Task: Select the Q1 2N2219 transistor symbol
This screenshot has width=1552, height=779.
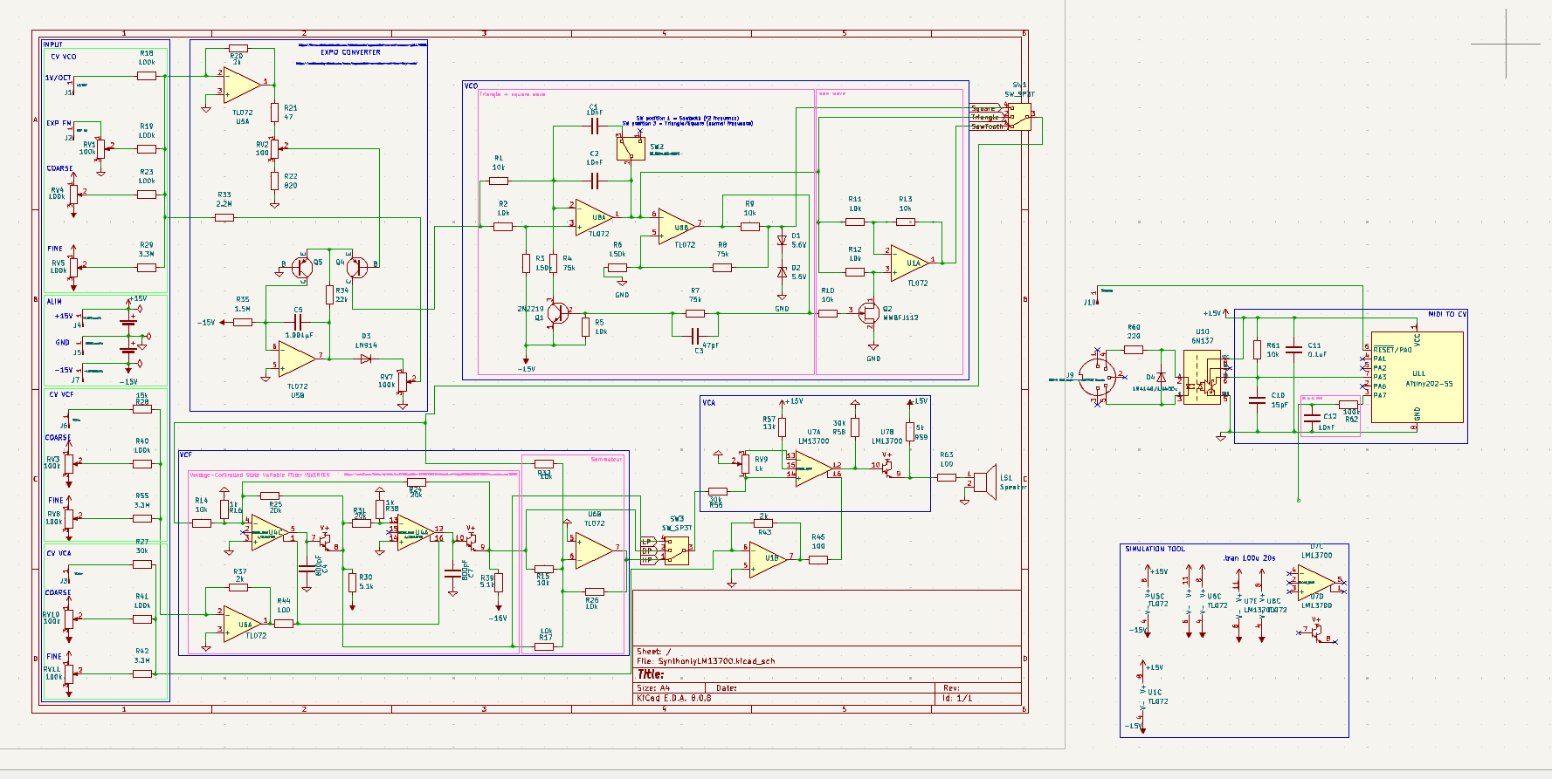Action: click(557, 313)
